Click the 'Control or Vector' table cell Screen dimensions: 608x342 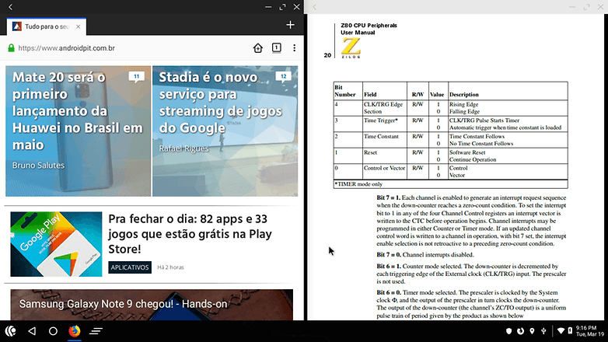(385, 171)
